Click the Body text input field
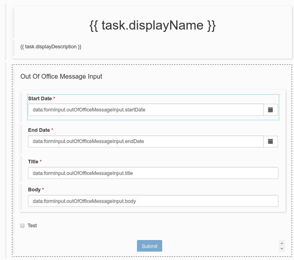This screenshot has height=260, width=294. [153, 201]
